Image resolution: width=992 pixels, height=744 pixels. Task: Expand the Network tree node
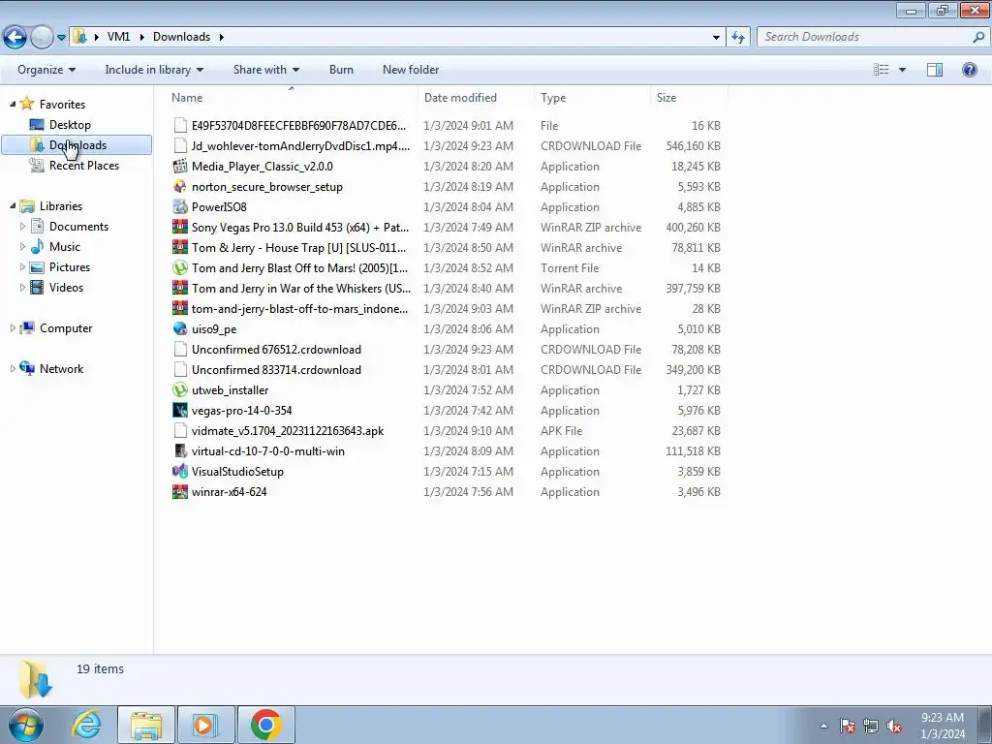[13, 368]
